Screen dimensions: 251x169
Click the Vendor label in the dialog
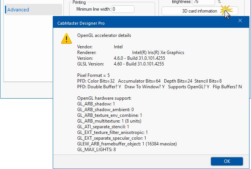pos(85,47)
